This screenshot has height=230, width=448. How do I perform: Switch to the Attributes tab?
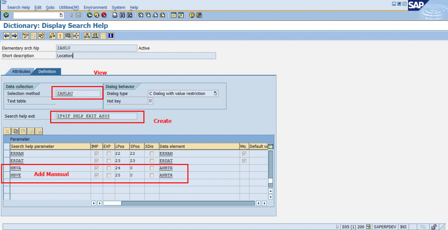21,72
